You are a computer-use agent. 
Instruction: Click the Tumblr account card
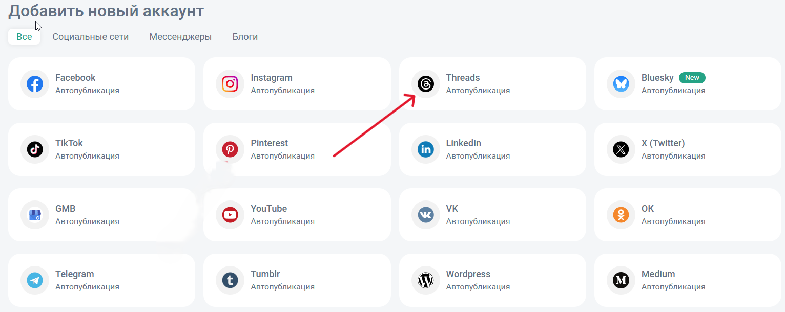297,280
